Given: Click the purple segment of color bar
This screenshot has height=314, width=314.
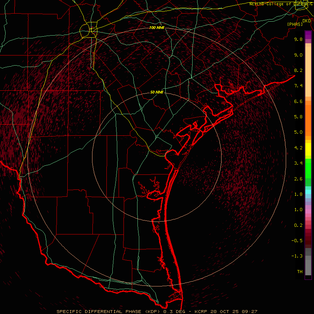Looking at the screenshot, I should pyautogui.click(x=308, y=35).
